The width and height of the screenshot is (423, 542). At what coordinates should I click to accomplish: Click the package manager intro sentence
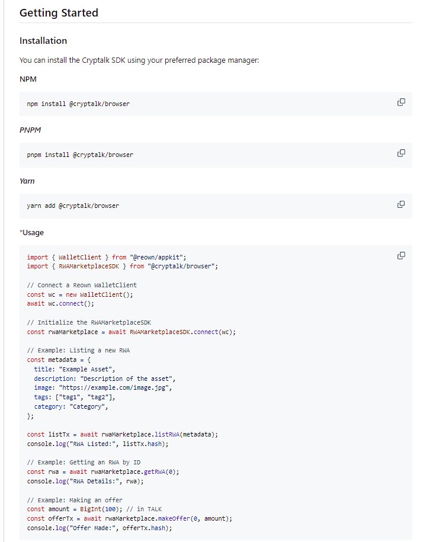coord(139,60)
